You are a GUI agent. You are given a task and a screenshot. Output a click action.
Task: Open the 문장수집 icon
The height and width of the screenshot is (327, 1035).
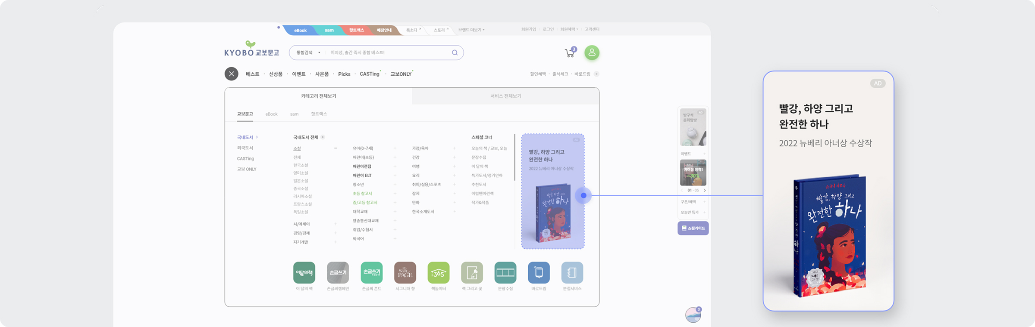pos(505,272)
